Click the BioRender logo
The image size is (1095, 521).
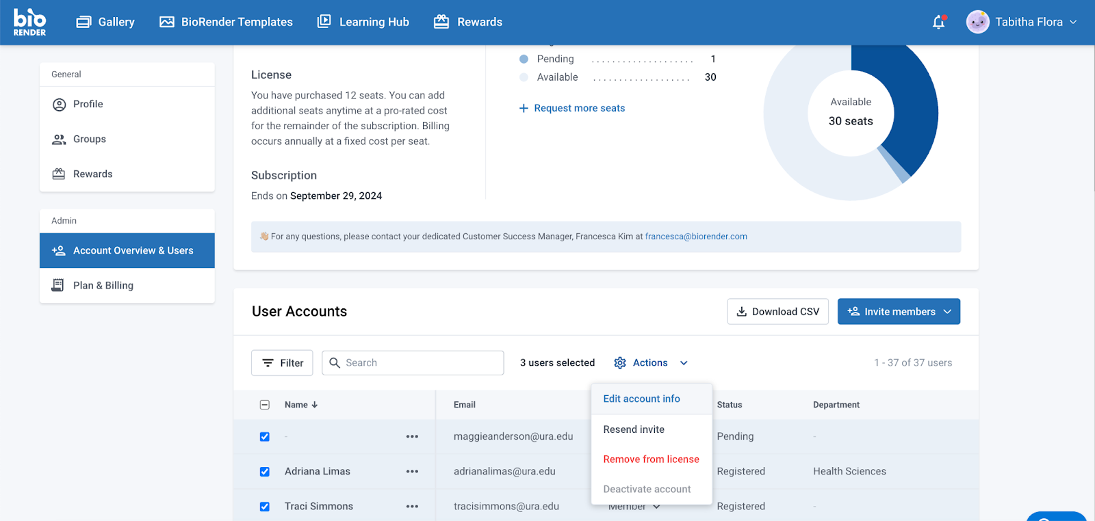[29, 22]
